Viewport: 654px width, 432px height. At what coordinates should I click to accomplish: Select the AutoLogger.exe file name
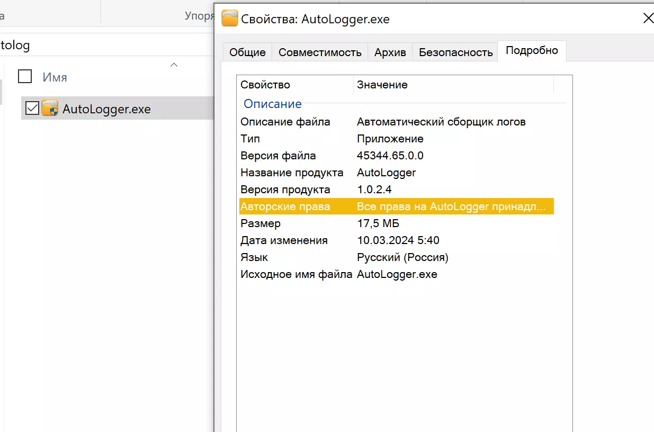point(106,109)
